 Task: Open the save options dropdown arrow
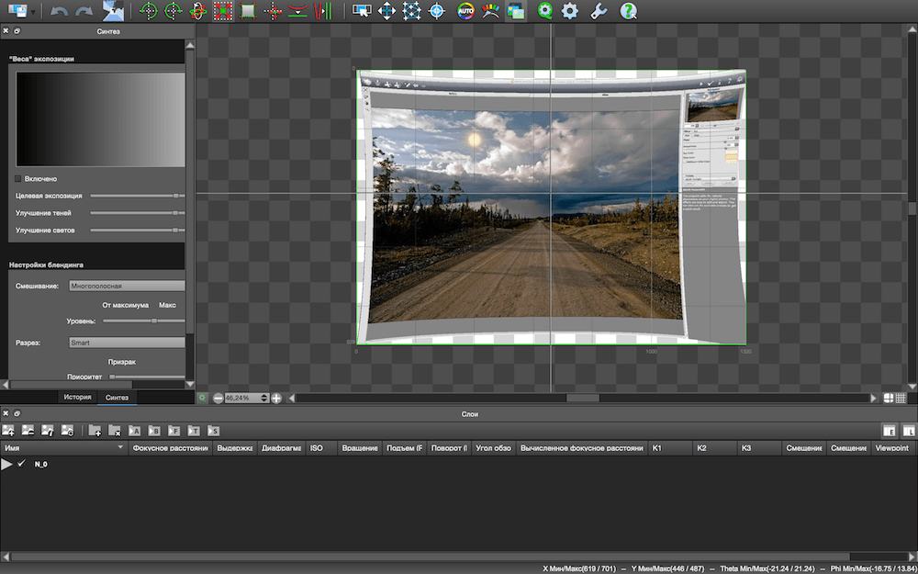[33, 12]
